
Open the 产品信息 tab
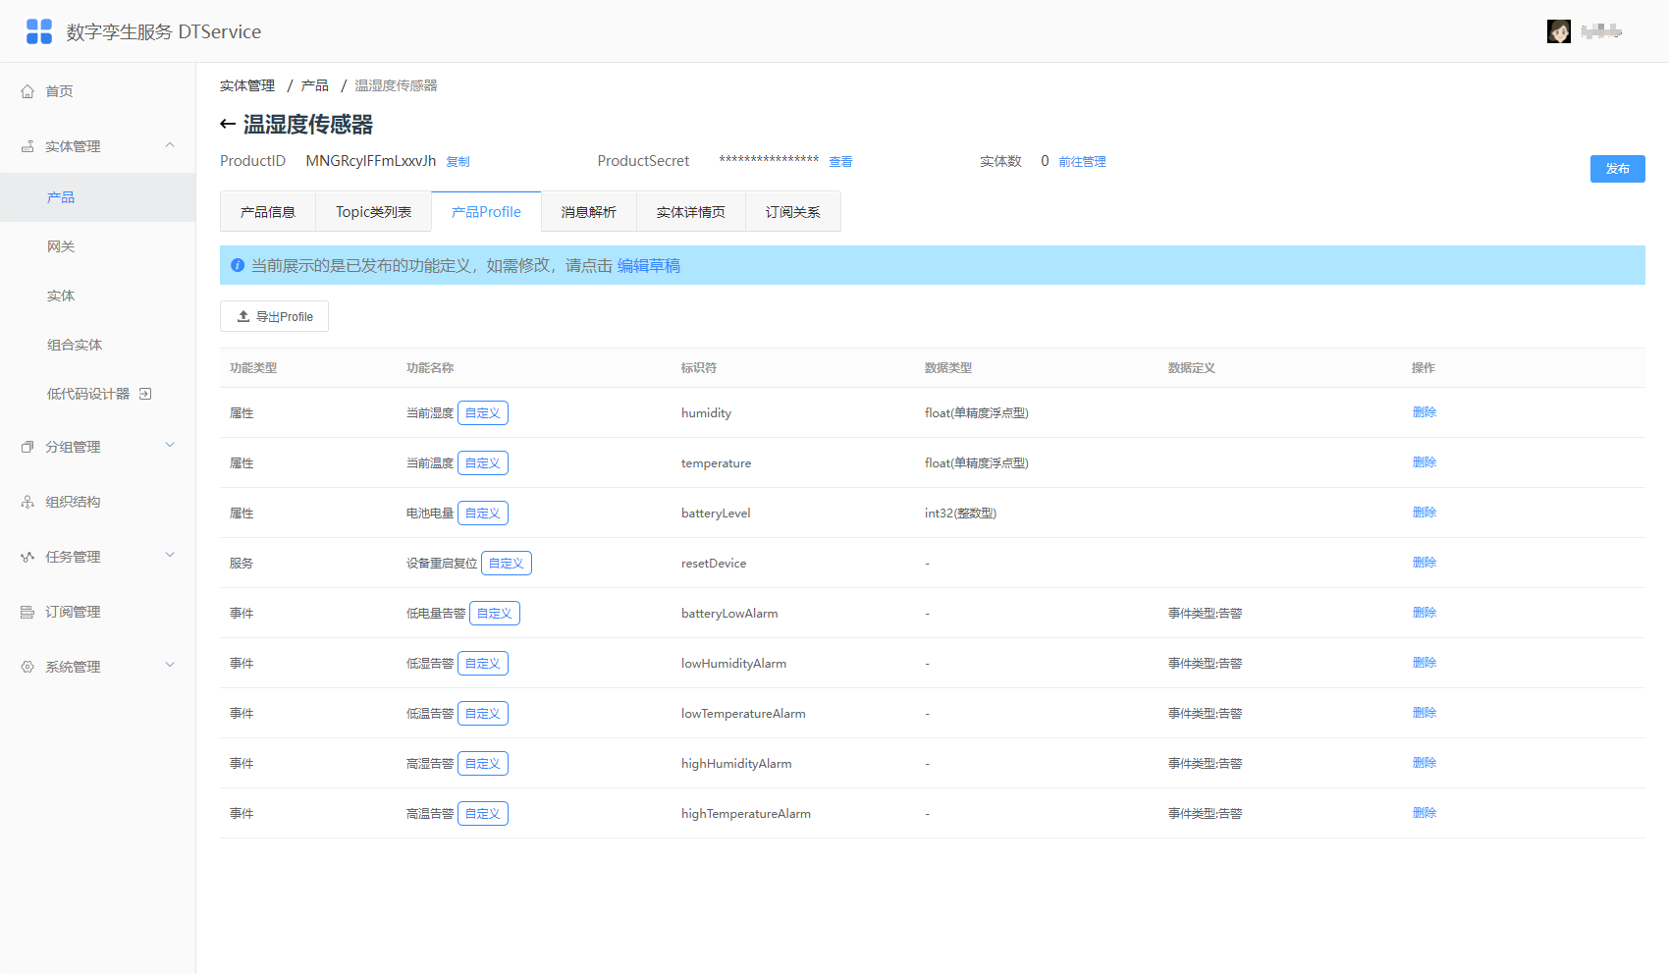[x=268, y=212]
